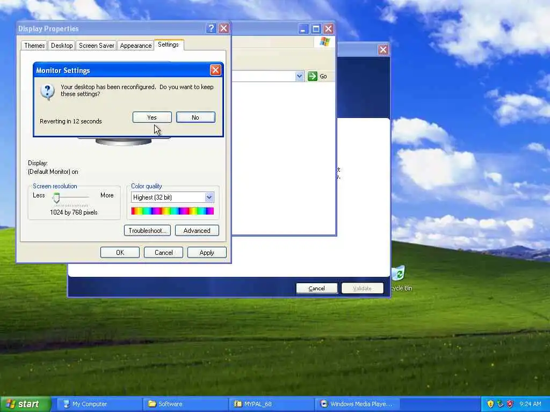Open the Desktop tab
The height and width of the screenshot is (412, 550).
coord(62,46)
